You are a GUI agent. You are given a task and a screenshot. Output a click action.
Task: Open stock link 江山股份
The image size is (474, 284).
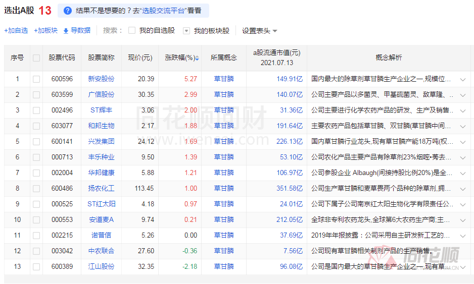coord(101,267)
